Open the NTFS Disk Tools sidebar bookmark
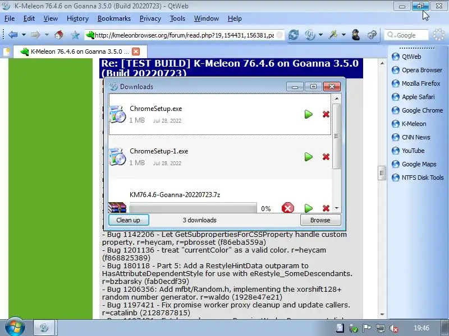449x336 pixels. 418,178
